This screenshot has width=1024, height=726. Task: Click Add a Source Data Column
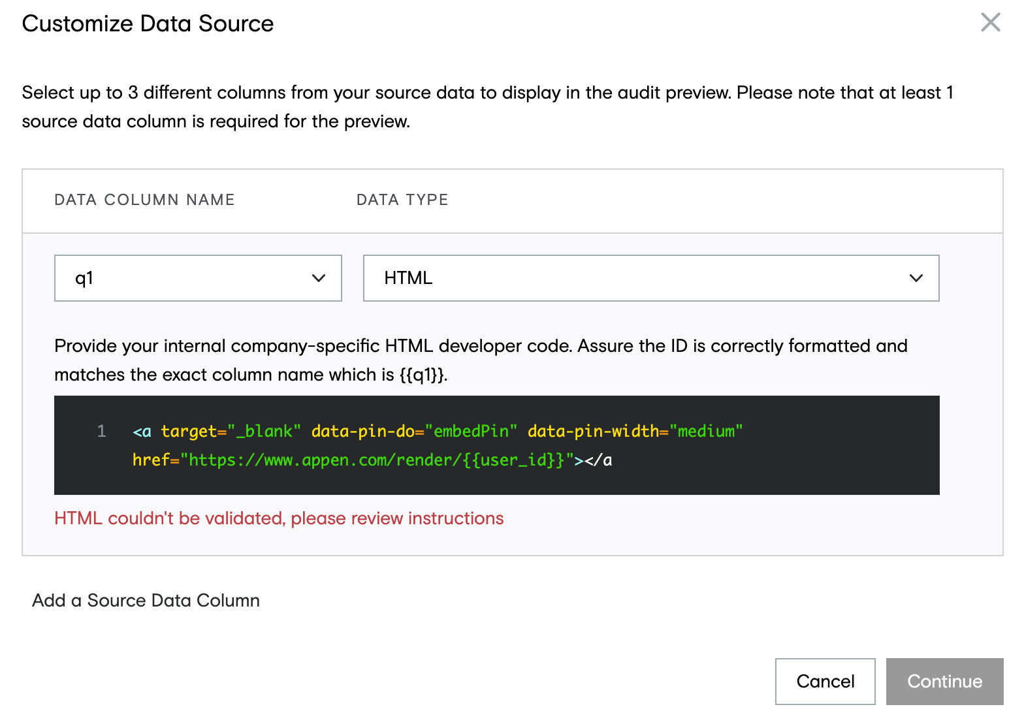point(146,601)
